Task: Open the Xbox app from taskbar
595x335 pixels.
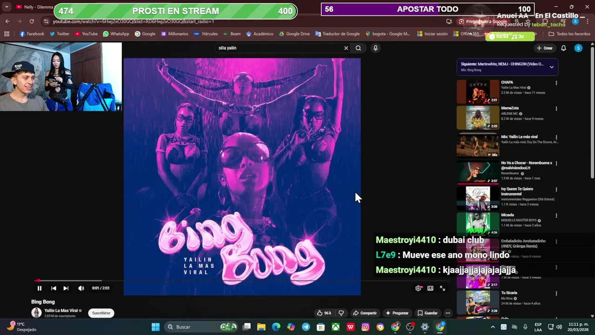Action: (336, 327)
